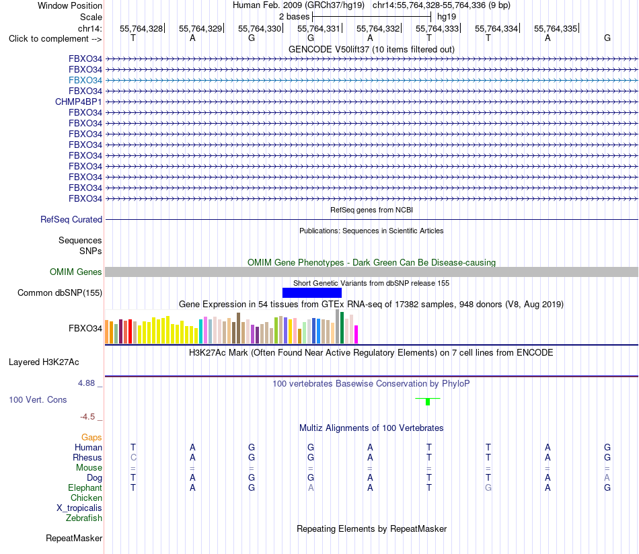639x554 pixels.
Task: Click the 'Click to complement -->' label
Action: point(55,39)
